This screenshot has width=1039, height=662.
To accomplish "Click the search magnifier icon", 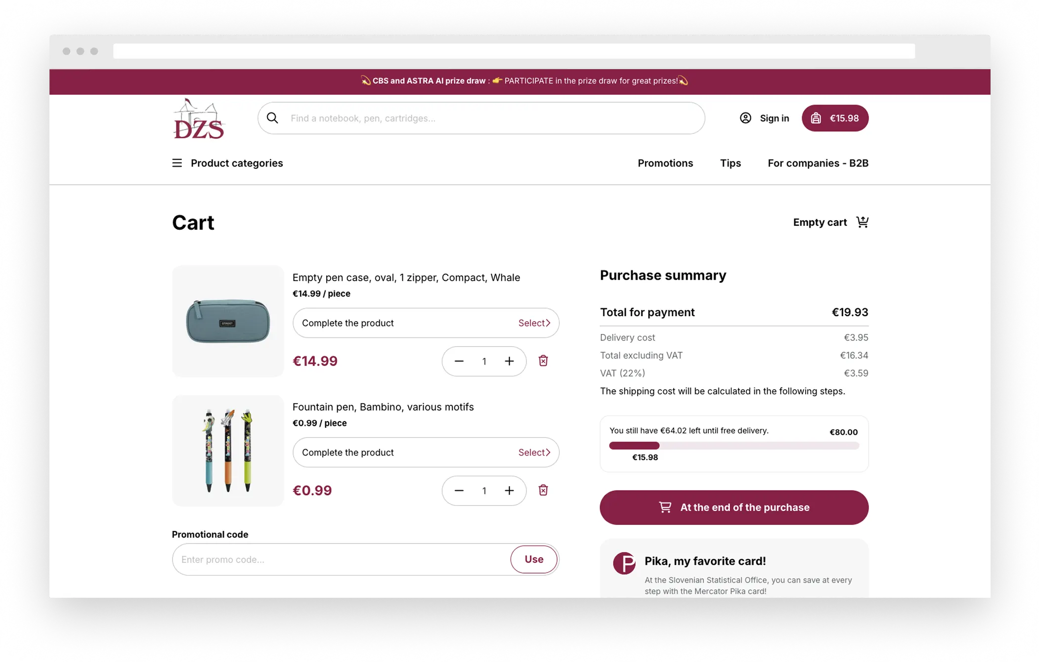I will [272, 118].
